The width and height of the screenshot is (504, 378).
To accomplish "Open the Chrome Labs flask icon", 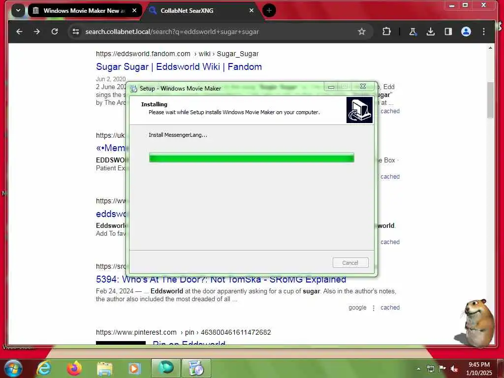I will (x=413, y=31).
